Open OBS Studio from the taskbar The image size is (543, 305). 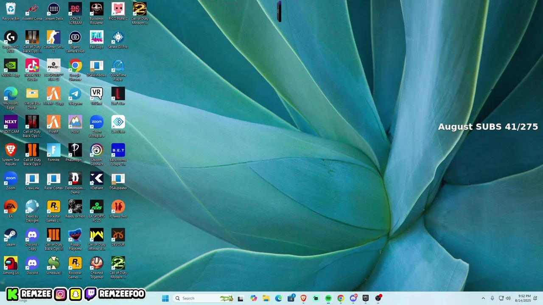tap(378, 298)
